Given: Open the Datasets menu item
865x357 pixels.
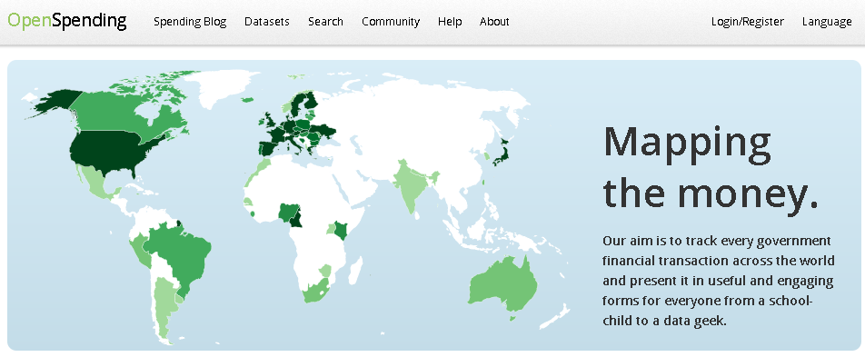Looking at the screenshot, I should point(267,22).
